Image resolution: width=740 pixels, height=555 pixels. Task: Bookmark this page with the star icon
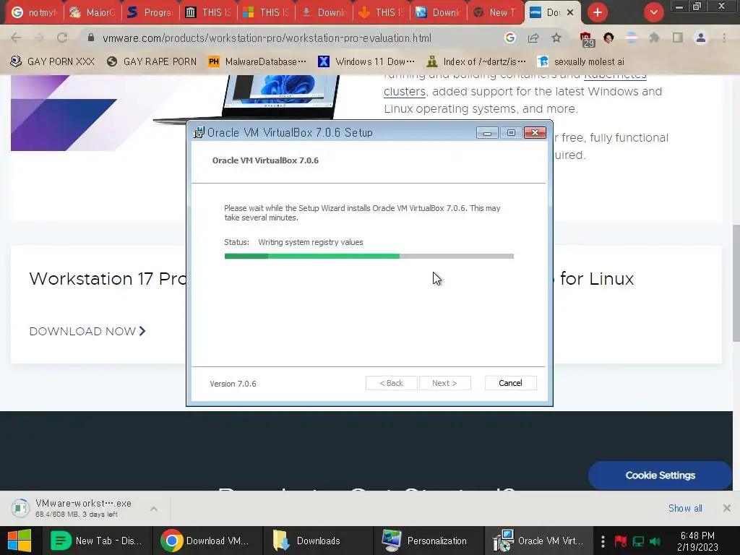click(x=556, y=38)
